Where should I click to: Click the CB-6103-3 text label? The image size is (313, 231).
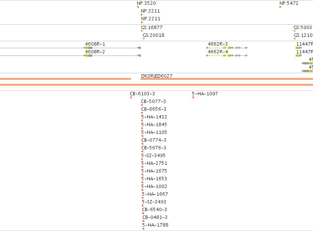tap(142, 94)
